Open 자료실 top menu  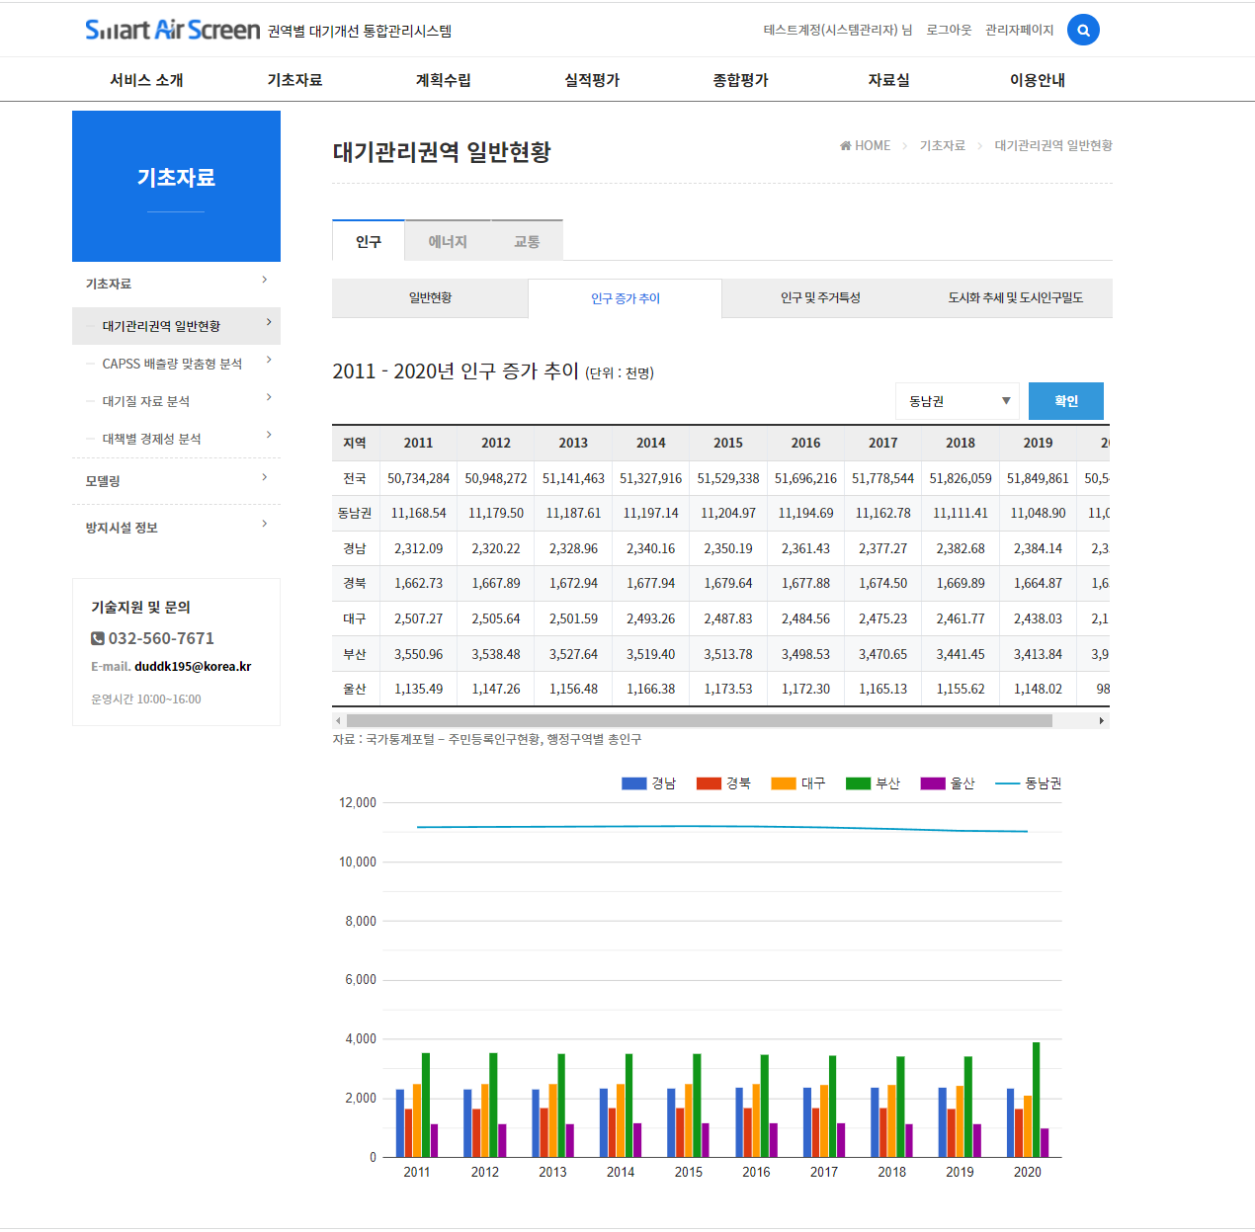(x=888, y=80)
